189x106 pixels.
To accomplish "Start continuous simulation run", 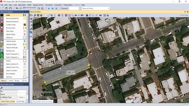I will pos(49,9).
